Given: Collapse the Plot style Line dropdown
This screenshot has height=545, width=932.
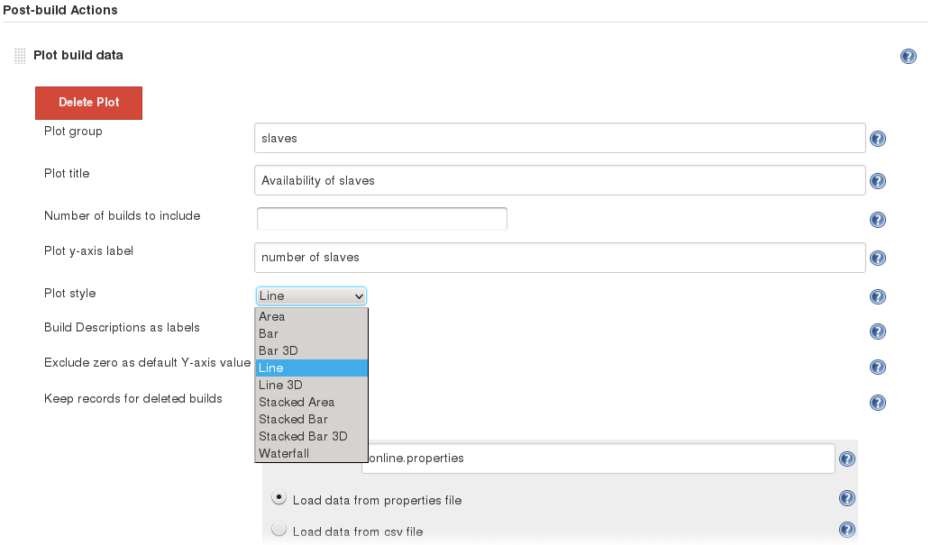Looking at the screenshot, I should coord(311,295).
